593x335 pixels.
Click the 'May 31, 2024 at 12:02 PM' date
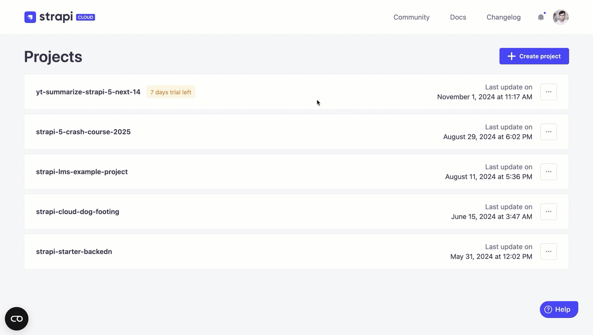(491, 257)
